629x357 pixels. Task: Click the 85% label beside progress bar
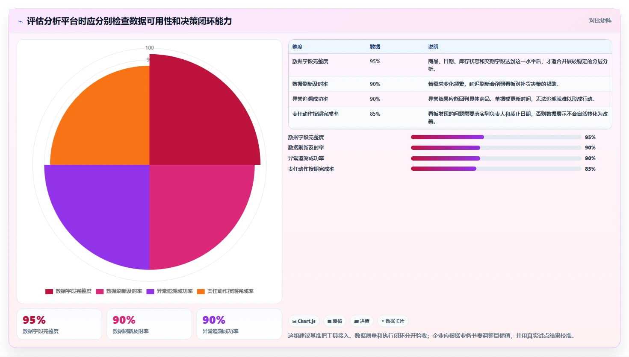point(590,169)
